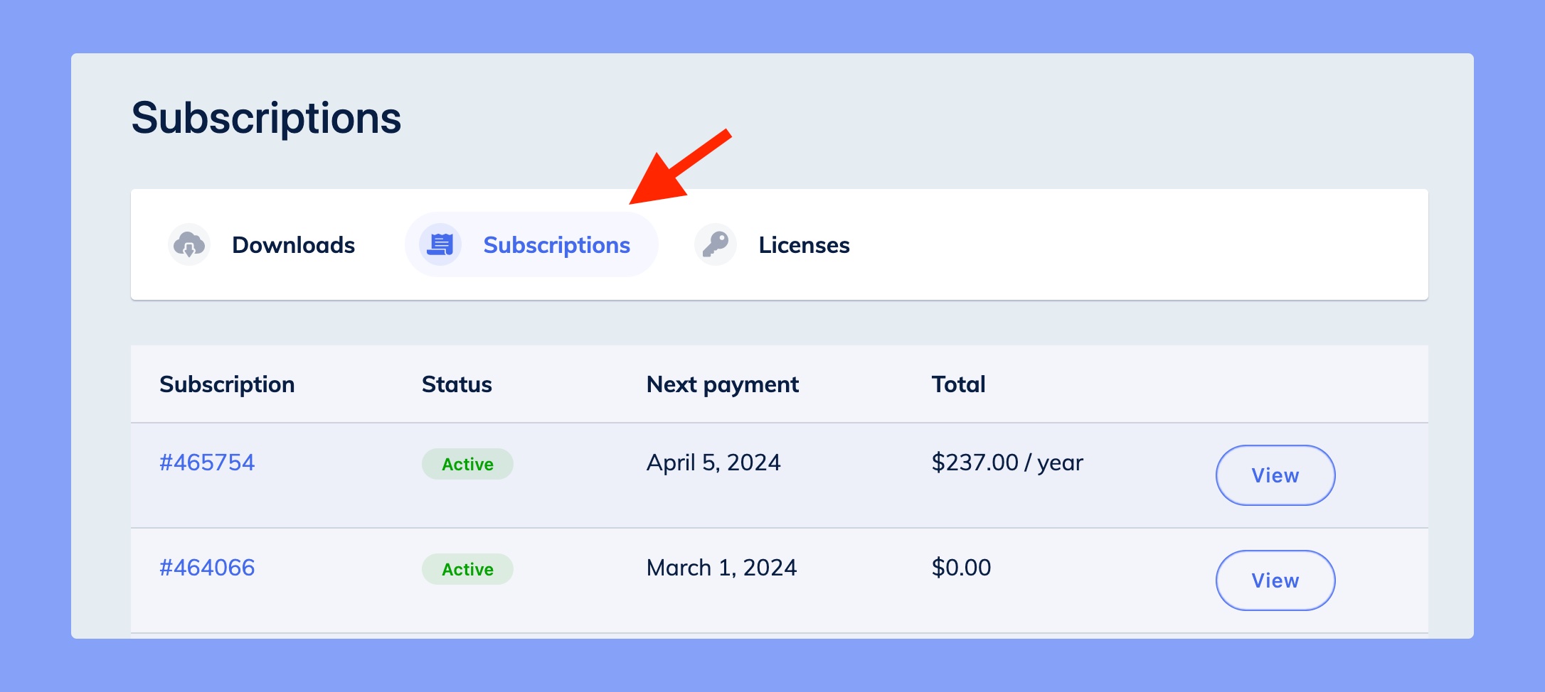Click Active badge for subscription #464066

coord(467,569)
